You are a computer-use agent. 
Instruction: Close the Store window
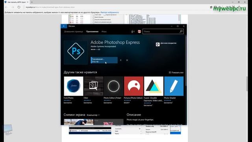pyautogui.click(x=184, y=26)
